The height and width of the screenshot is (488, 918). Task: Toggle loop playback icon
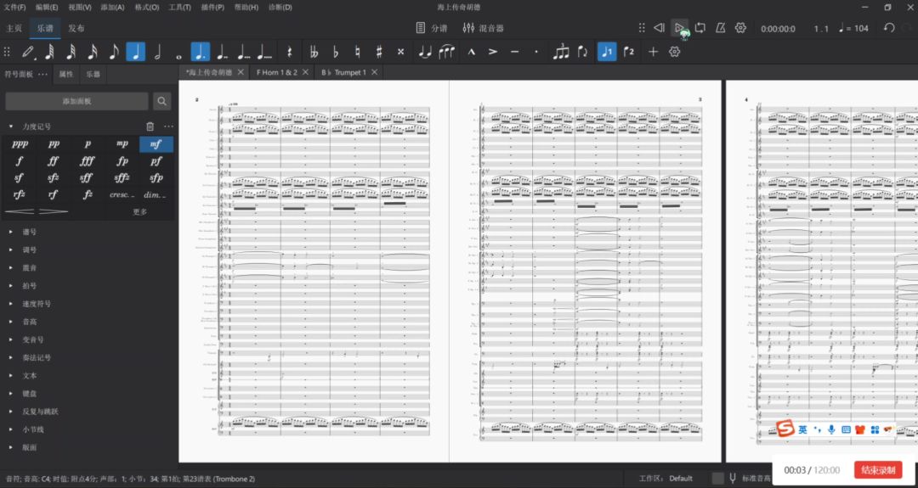coord(700,28)
